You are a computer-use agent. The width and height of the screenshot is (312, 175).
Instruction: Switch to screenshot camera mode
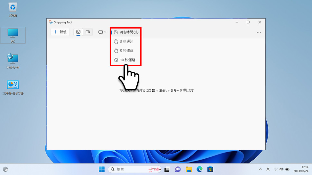coord(78,32)
